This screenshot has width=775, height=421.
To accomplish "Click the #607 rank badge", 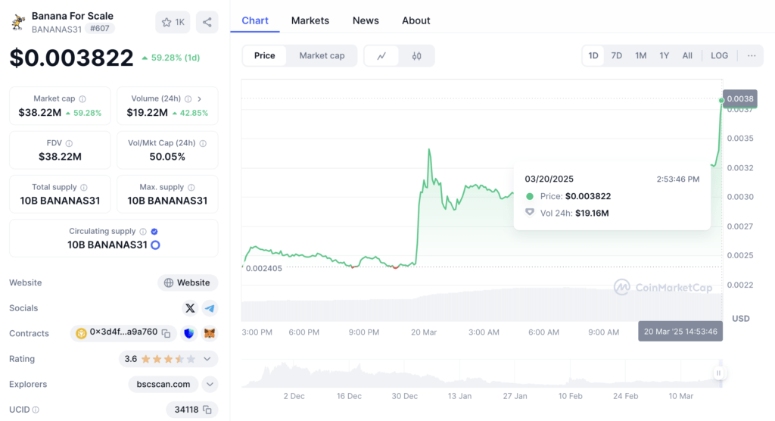I will click(100, 29).
